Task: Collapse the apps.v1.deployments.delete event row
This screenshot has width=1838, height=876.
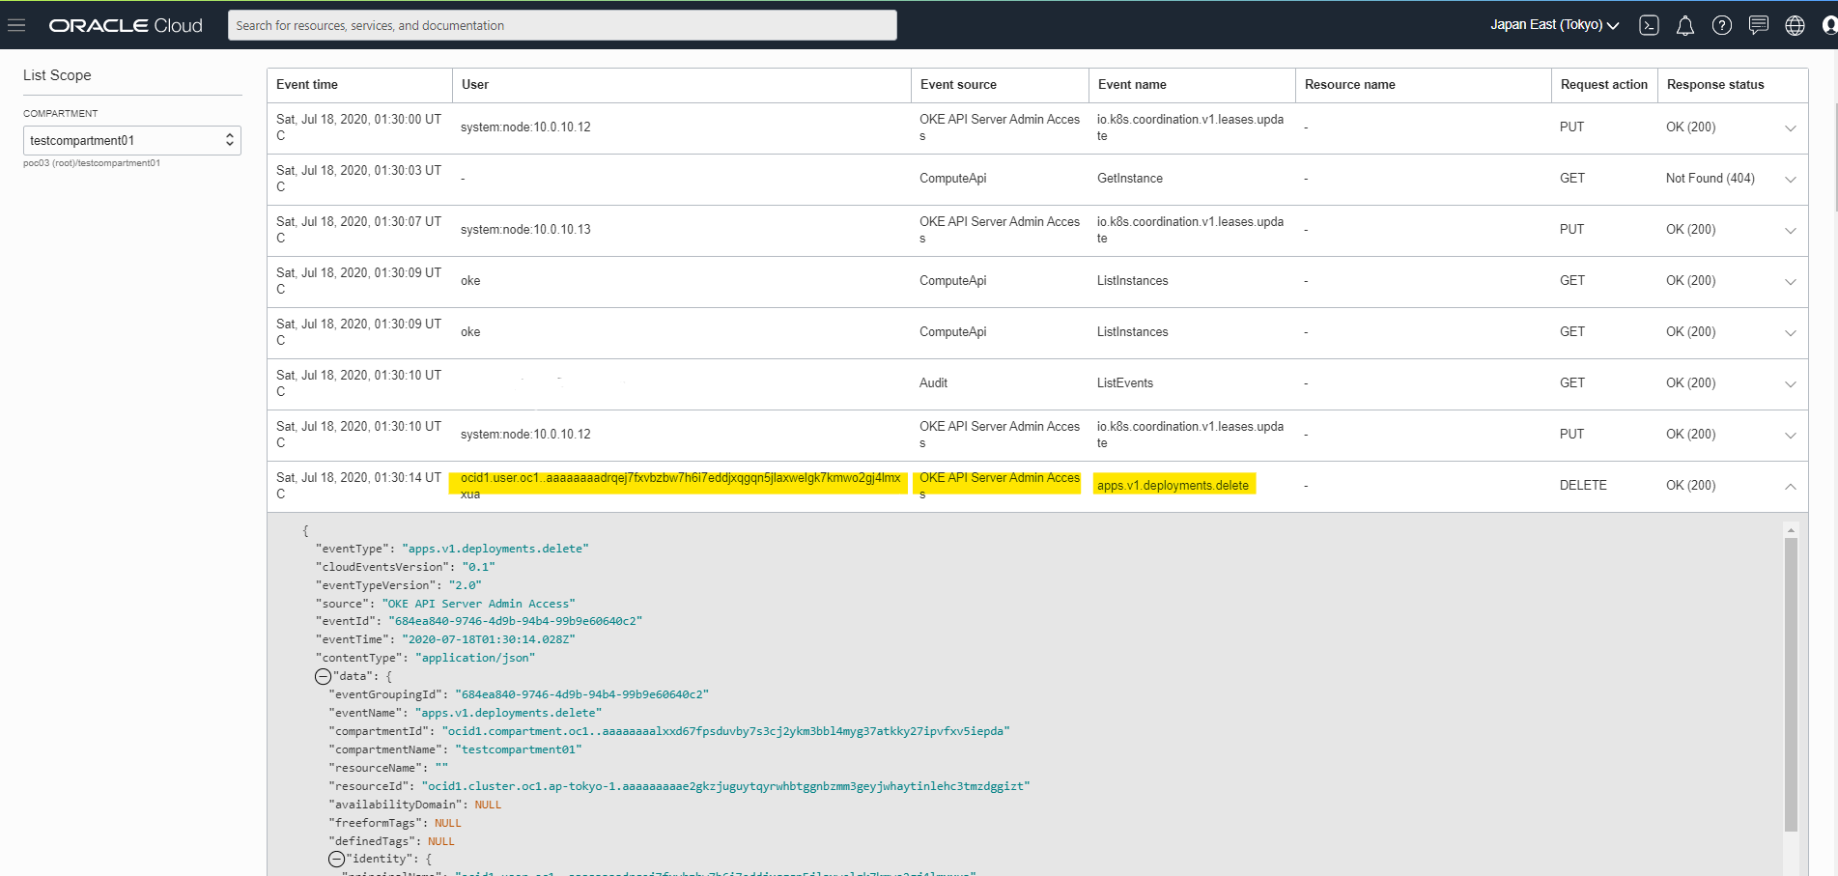Action: point(1791,486)
